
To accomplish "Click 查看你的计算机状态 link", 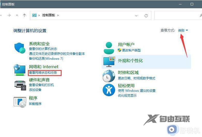I will [x=43, y=49].
